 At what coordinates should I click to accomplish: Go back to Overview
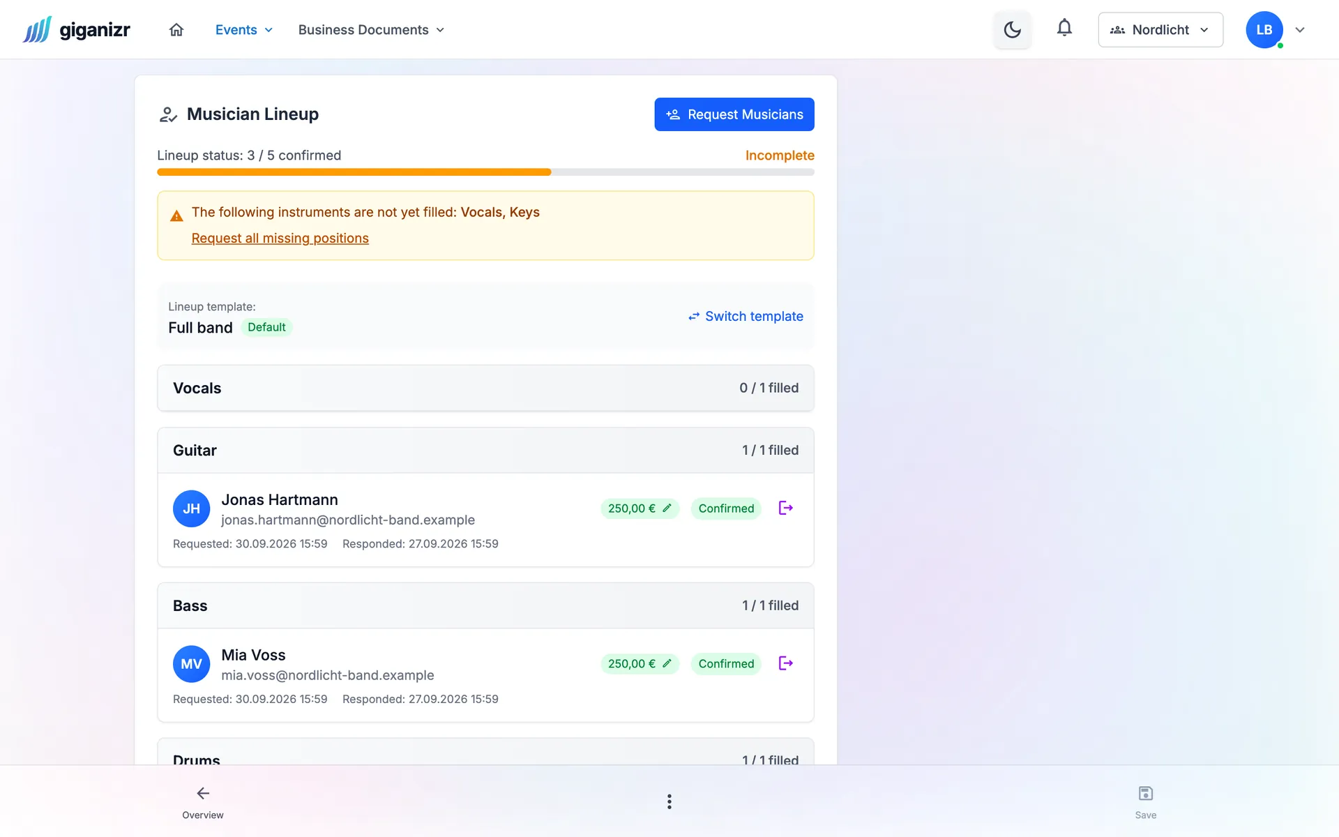[203, 802]
